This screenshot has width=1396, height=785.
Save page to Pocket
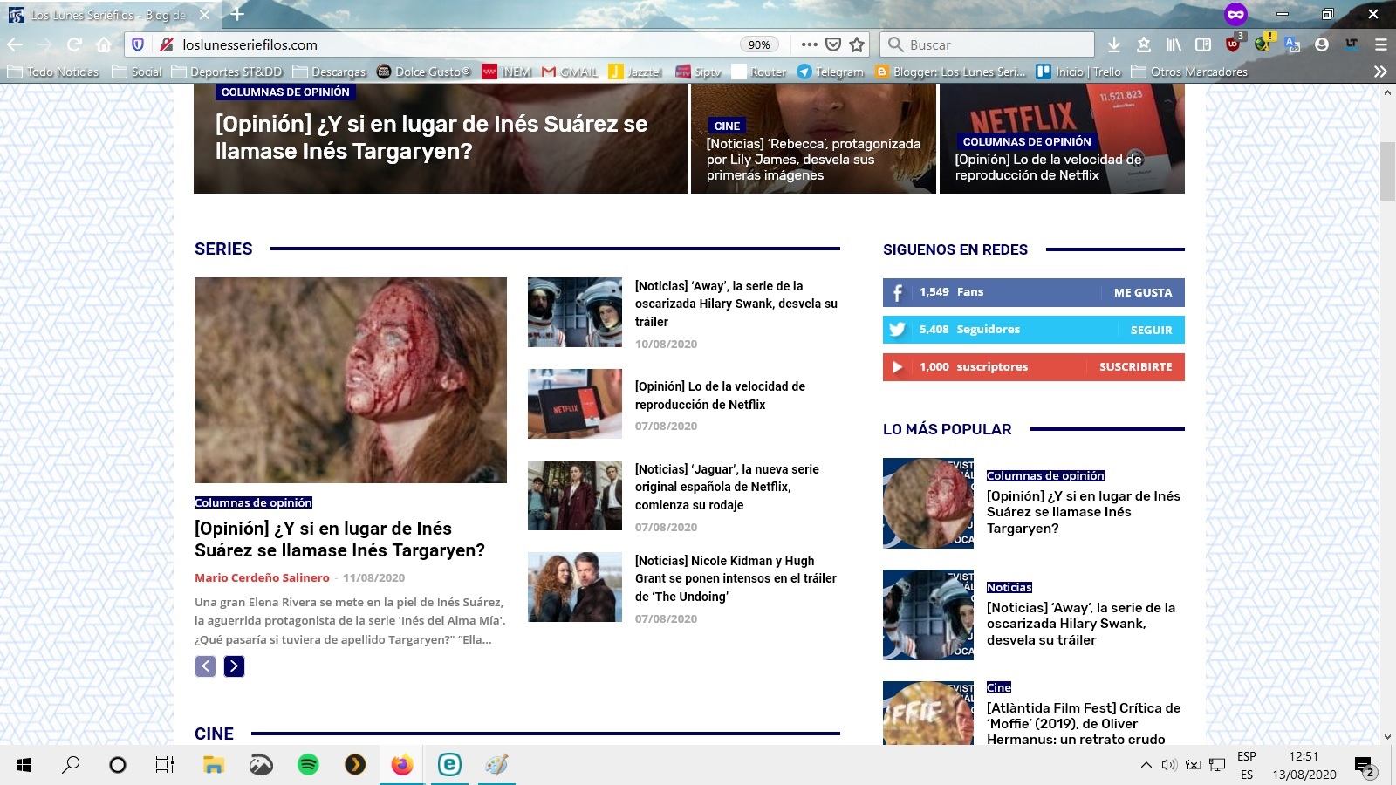coord(833,44)
